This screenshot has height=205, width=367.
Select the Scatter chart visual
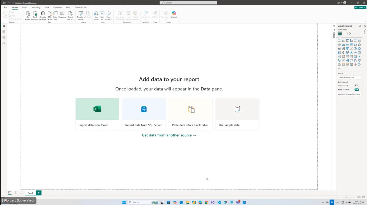[x=351, y=49]
